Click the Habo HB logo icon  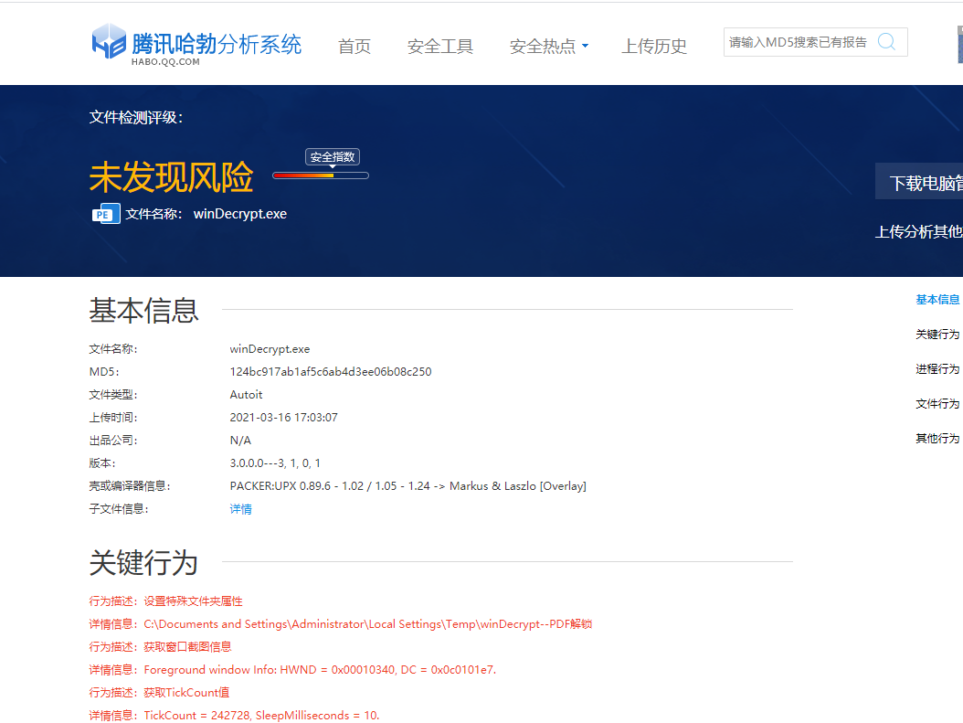[109, 42]
